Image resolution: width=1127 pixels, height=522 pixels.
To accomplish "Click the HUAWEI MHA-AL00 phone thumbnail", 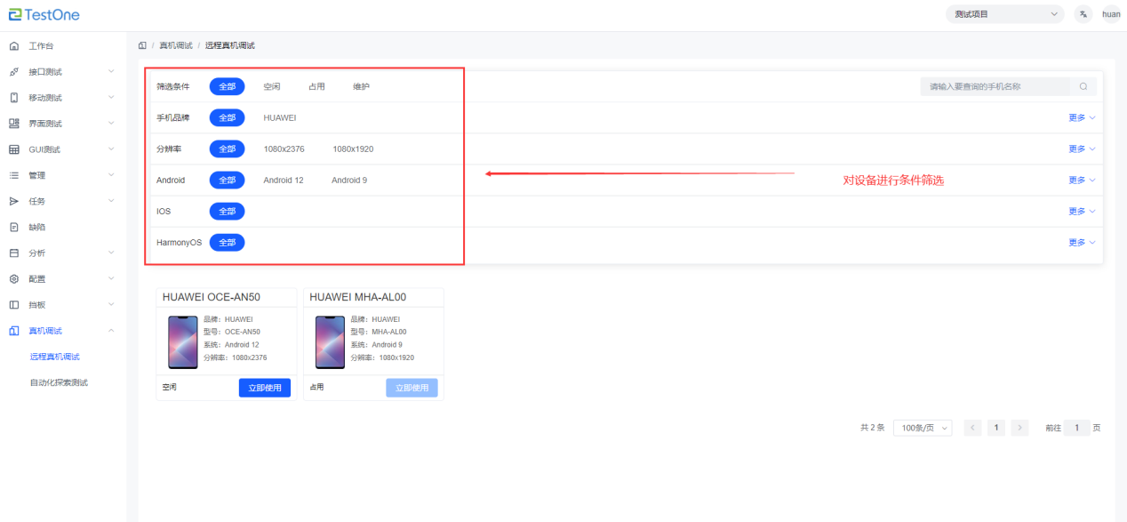I will [x=331, y=341].
